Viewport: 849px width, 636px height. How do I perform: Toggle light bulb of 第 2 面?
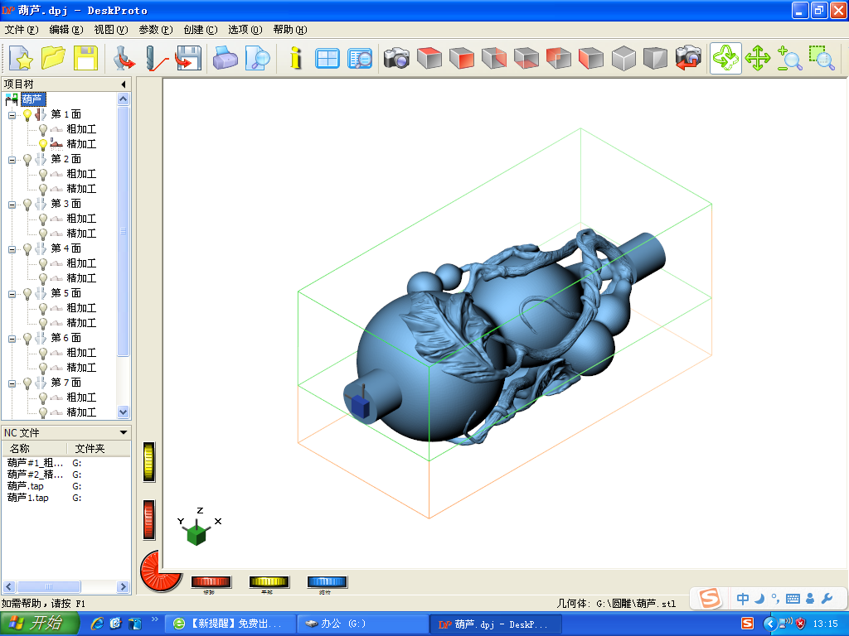click(x=27, y=160)
